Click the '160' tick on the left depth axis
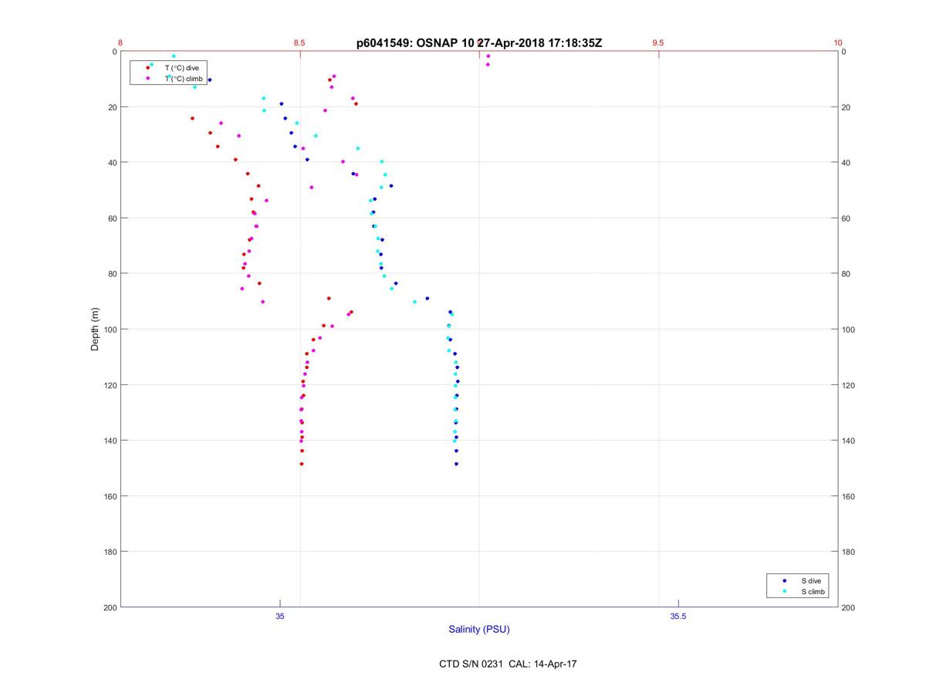Screen dimensions: 926x683 tap(109, 496)
